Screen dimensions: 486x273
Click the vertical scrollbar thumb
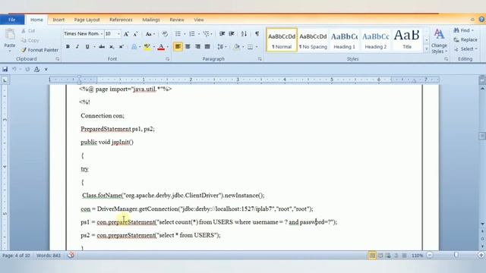[482, 136]
